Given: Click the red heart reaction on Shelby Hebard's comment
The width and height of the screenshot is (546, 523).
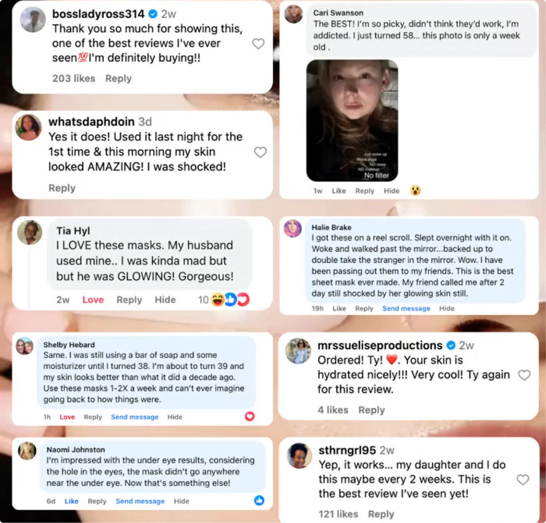Looking at the screenshot, I should [x=249, y=417].
